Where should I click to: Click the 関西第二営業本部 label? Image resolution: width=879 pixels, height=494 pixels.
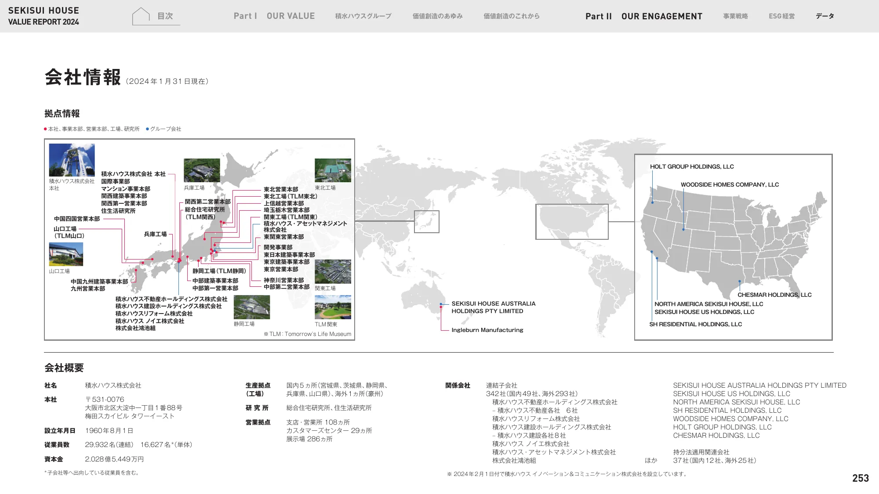click(x=207, y=202)
